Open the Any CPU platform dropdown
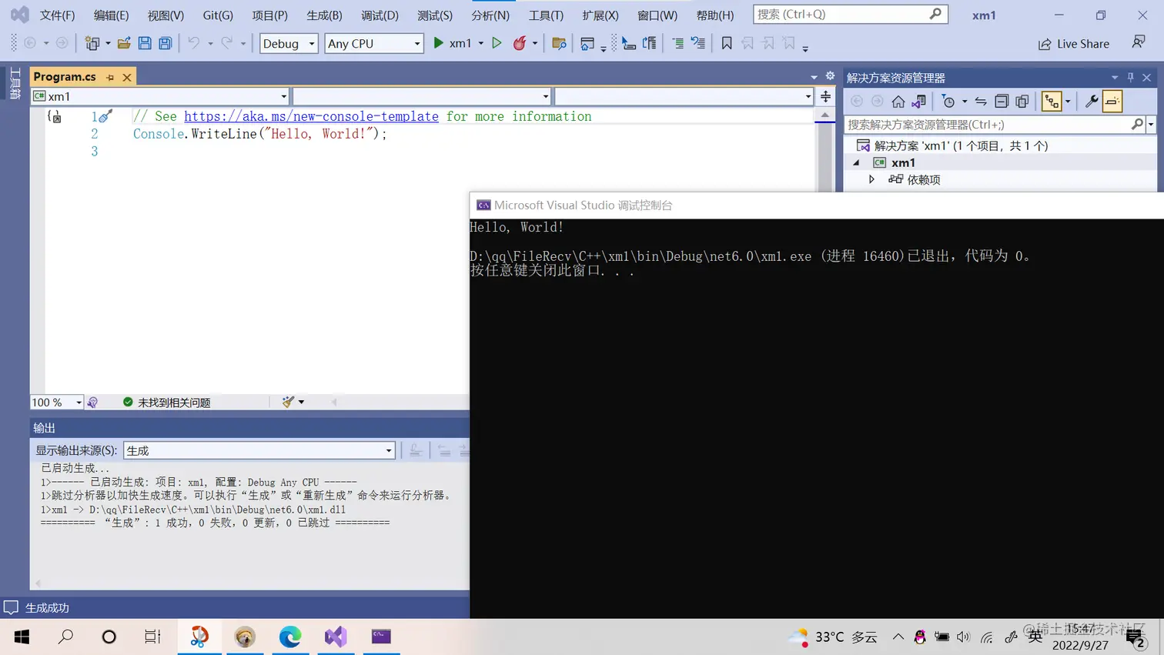This screenshot has height=655, width=1164. coord(373,43)
